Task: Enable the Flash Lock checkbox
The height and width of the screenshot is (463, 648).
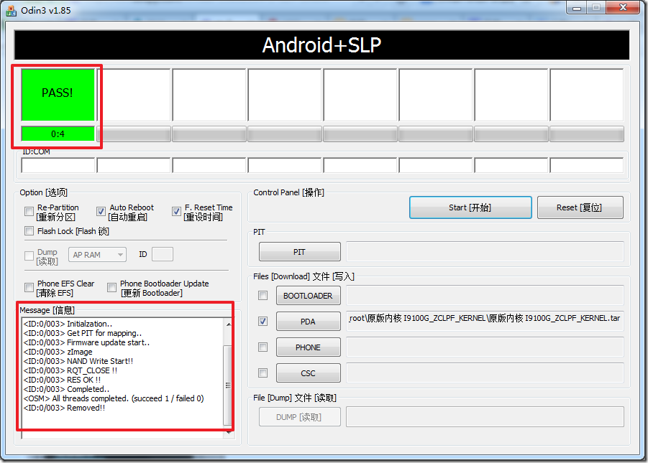Action: tap(29, 231)
